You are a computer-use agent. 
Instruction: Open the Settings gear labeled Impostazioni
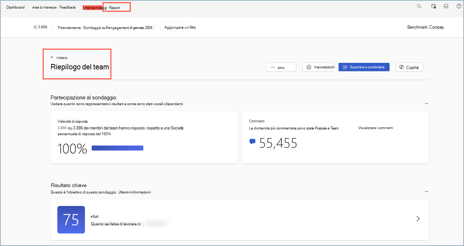pos(318,67)
